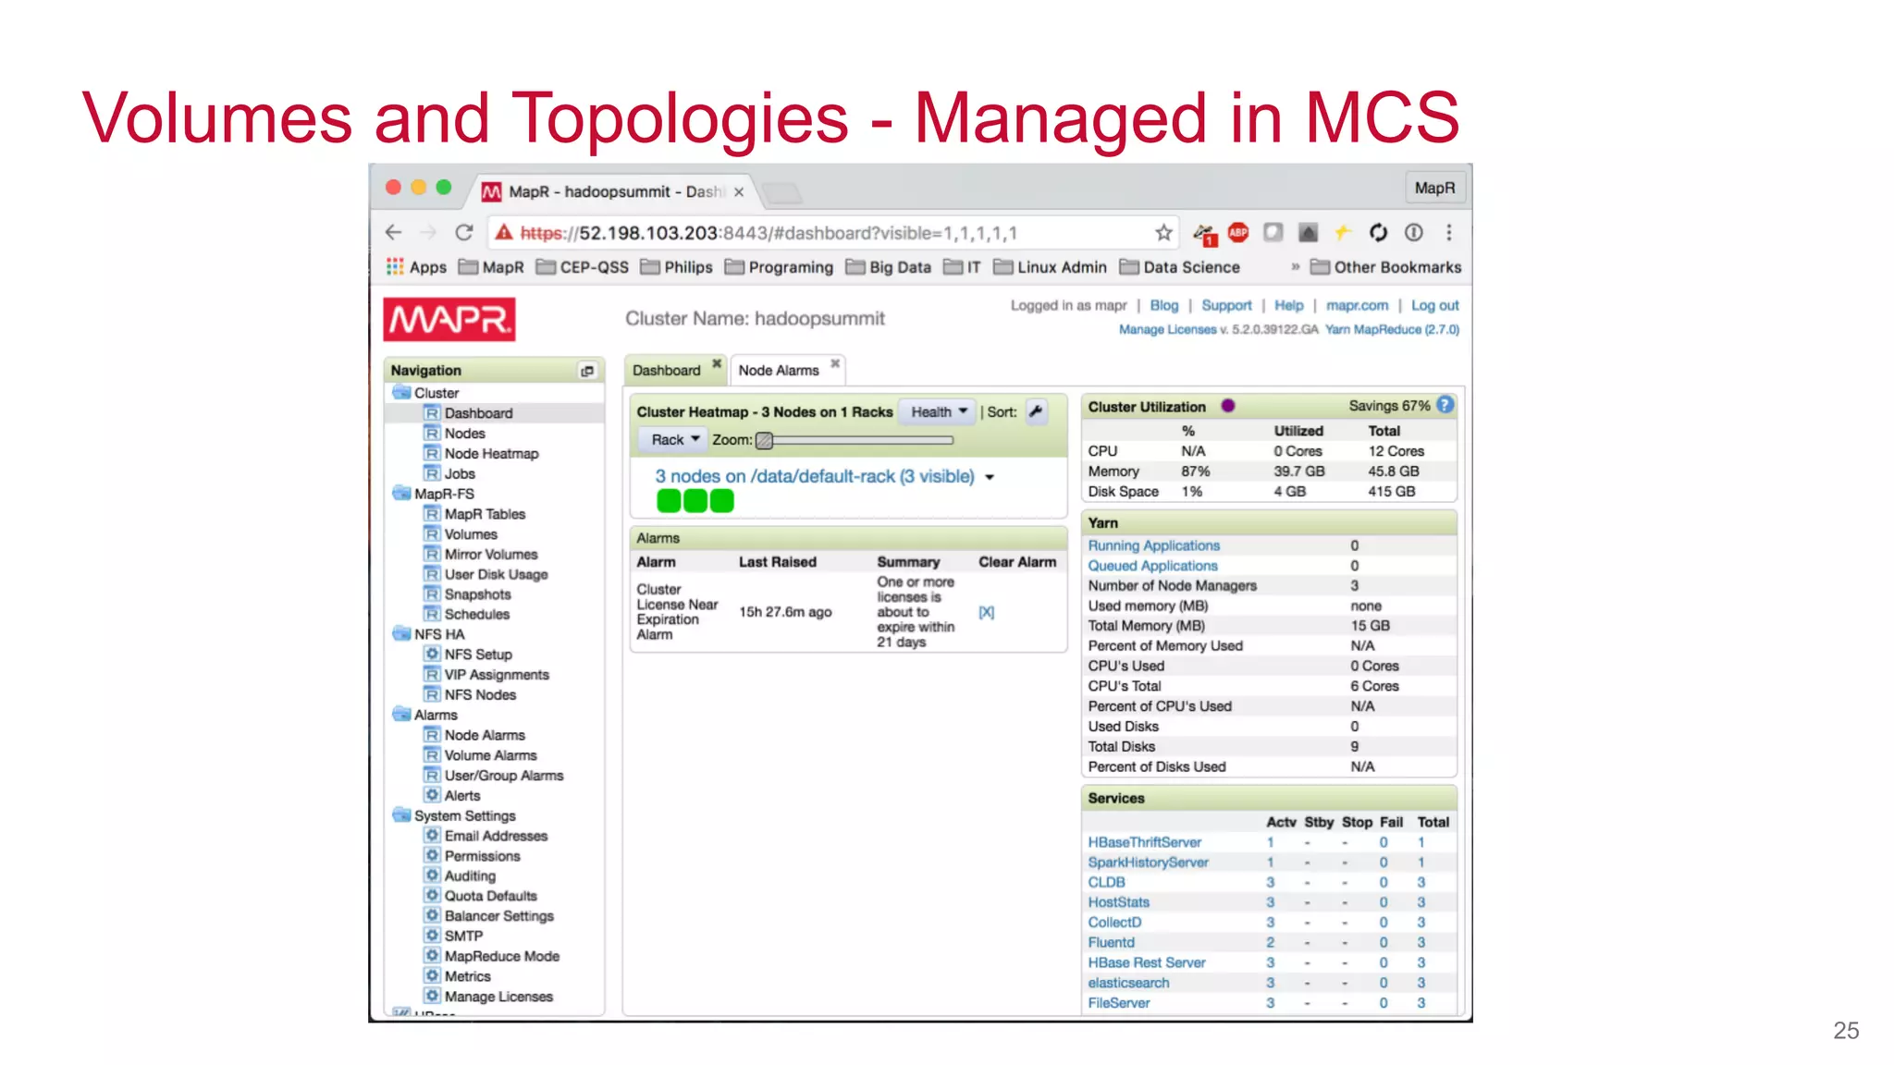Click the Log out link

(x=1434, y=305)
